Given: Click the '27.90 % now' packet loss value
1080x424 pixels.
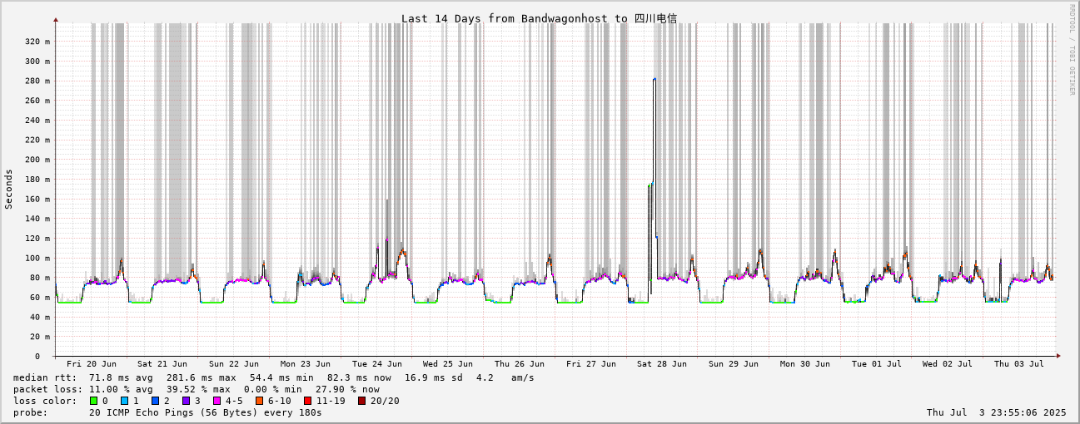Looking at the screenshot, I should pyautogui.click(x=347, y=389).
